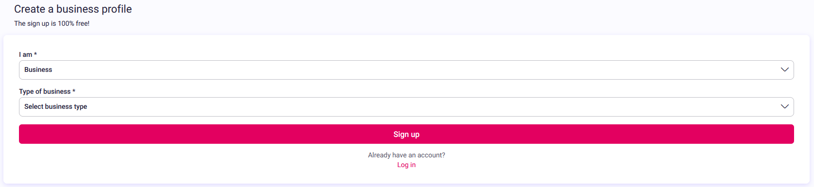Click the asterisk beside 'I am'
The height and width of the screenshot is (187, 814).
[35, 54]
